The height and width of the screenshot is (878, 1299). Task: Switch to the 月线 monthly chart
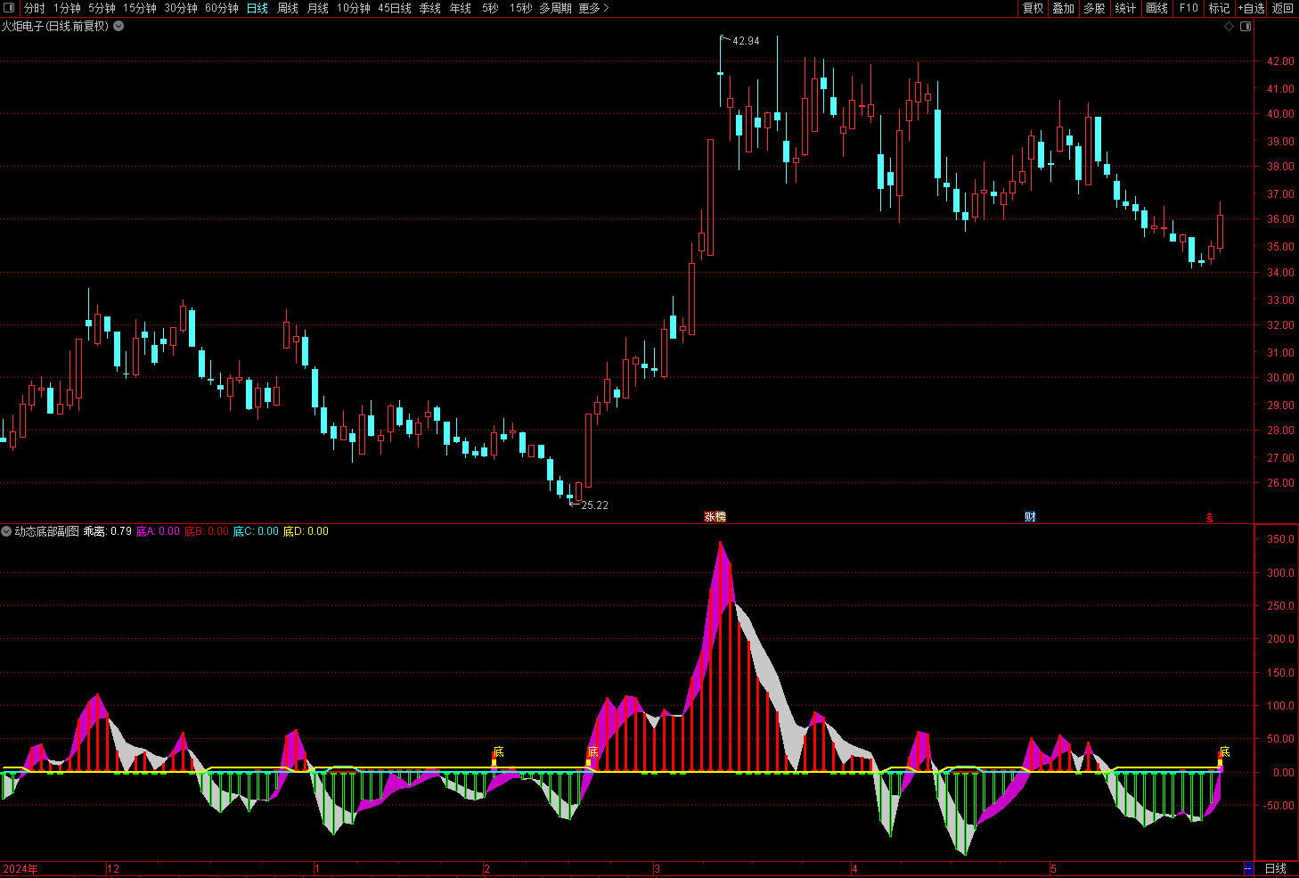pyautogui.click(x=318, y=8)
